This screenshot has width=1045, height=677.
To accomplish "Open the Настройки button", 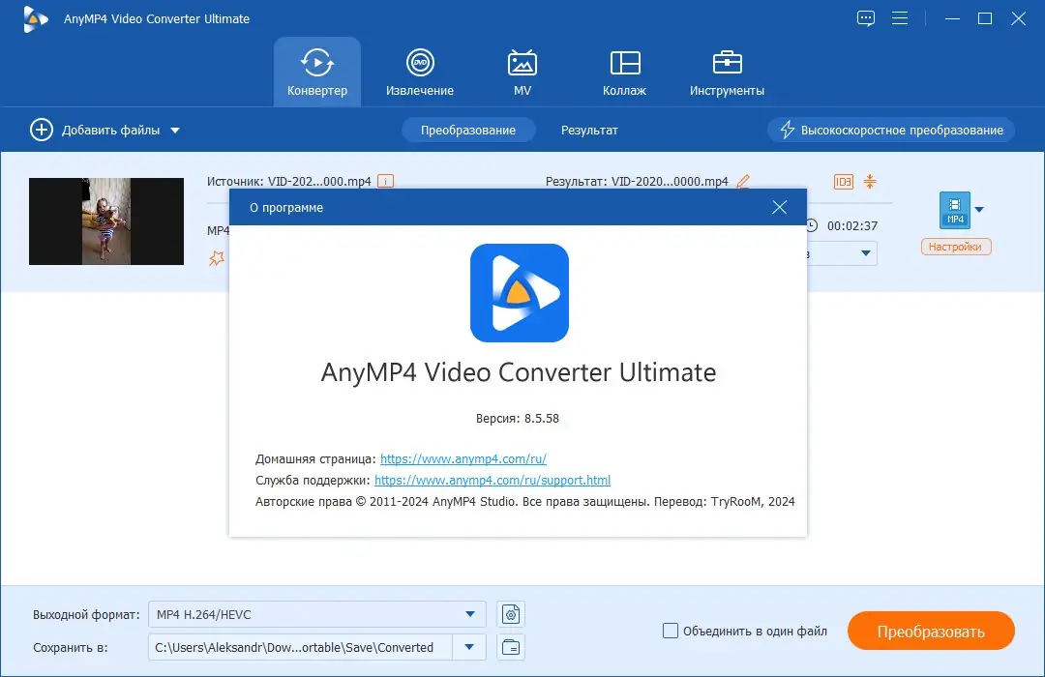I will tap(956, 247).
